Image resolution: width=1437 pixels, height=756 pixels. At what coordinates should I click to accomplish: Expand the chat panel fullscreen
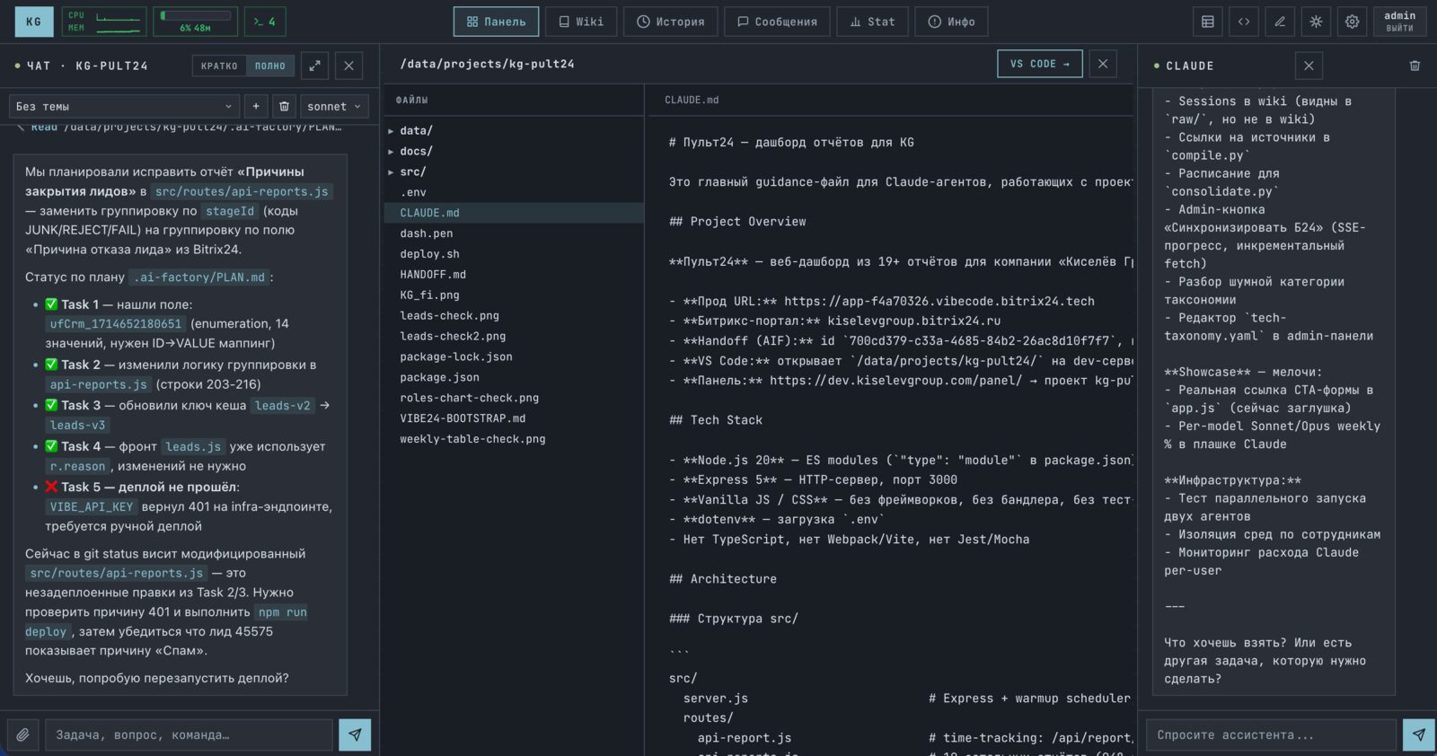pos(314,66)
